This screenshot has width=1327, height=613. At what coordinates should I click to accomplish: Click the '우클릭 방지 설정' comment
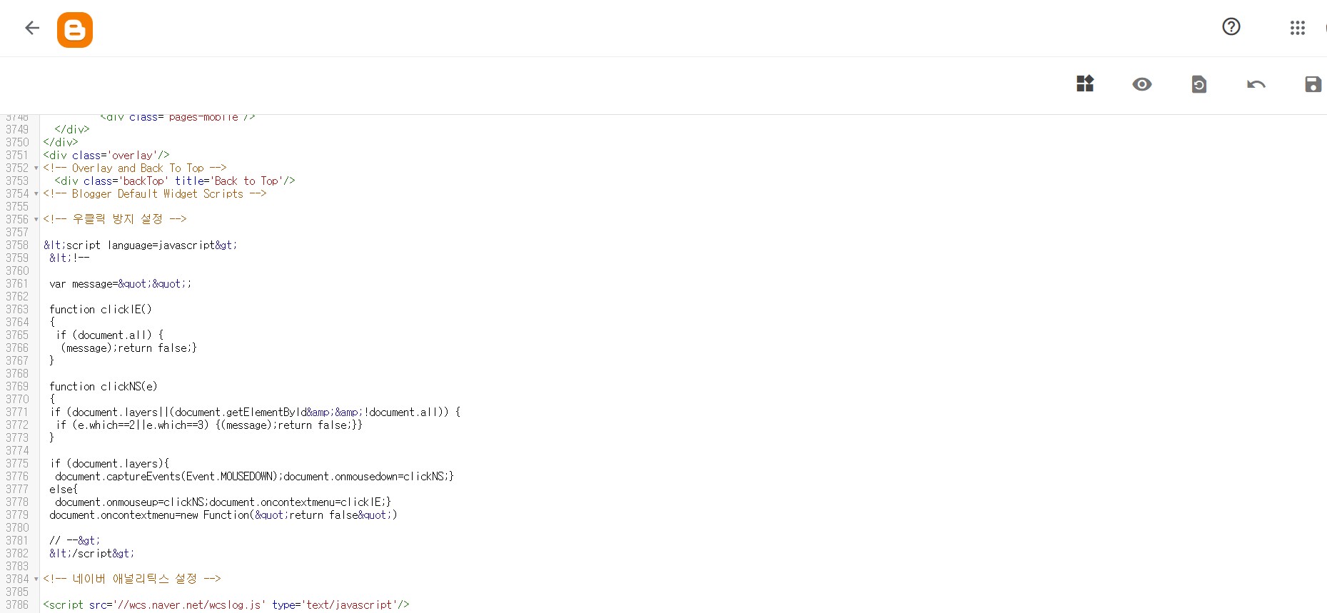pos(114,219)
